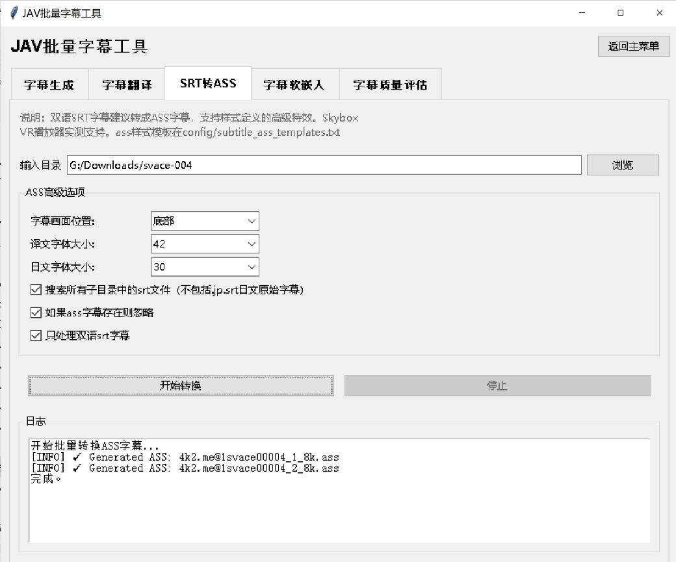Toggle 只处理双语srt字幕 checkbox
The height and width of the screenshot is (562, 676).
click(x=36, y=335)
